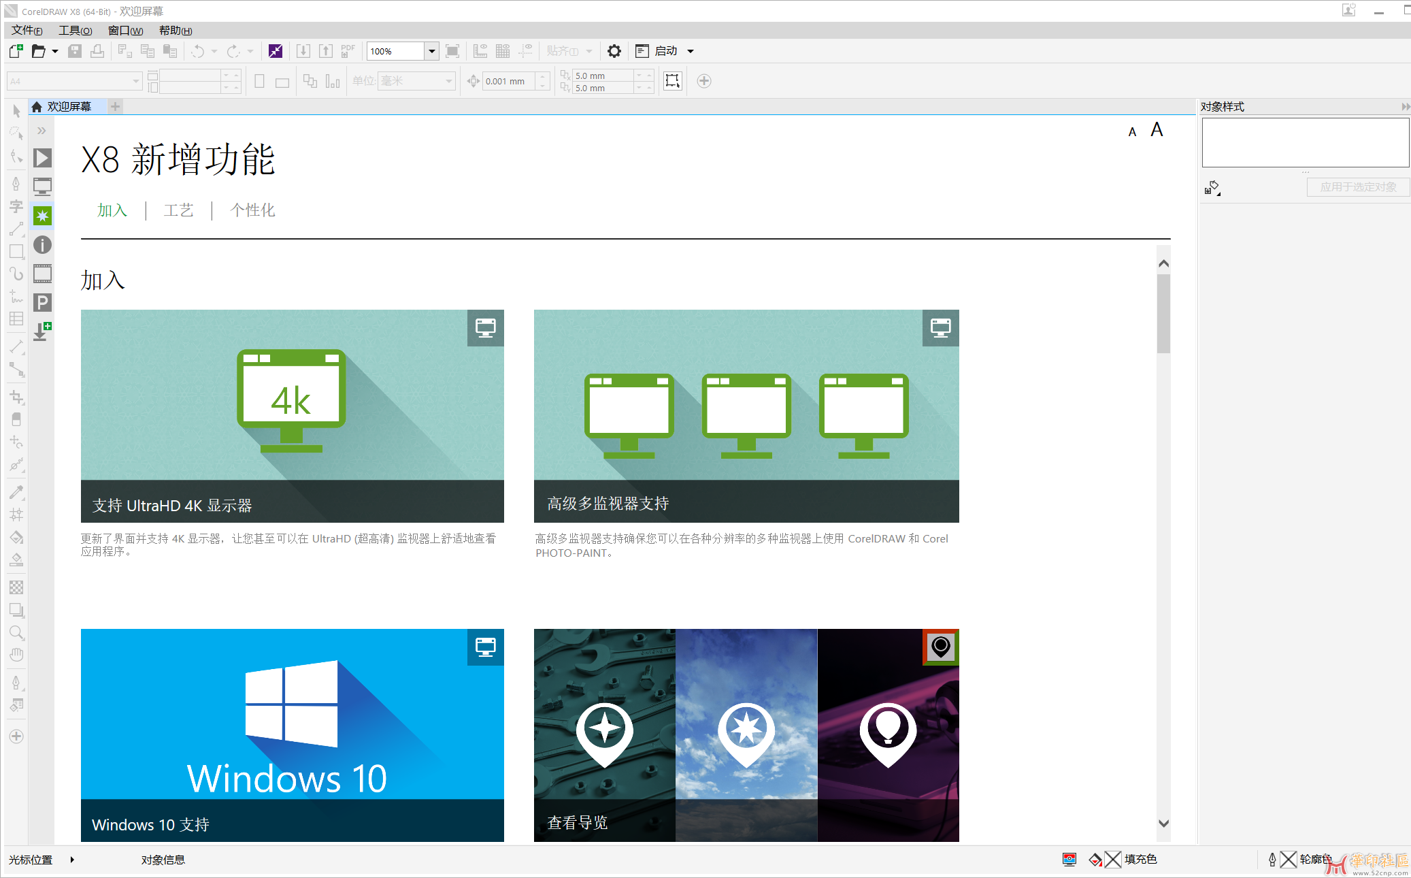Click the Open file folder icon
The image size is (1411, 878).
(x=39, y=51)
